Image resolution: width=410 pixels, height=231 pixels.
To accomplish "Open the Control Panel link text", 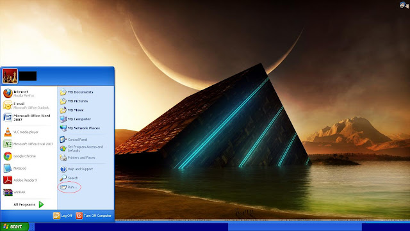I will point(78,139).
